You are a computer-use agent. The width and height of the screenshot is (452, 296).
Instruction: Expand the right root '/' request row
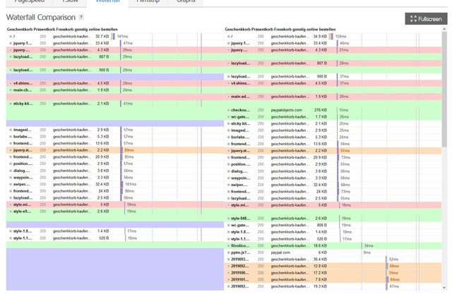coord(228,37)
